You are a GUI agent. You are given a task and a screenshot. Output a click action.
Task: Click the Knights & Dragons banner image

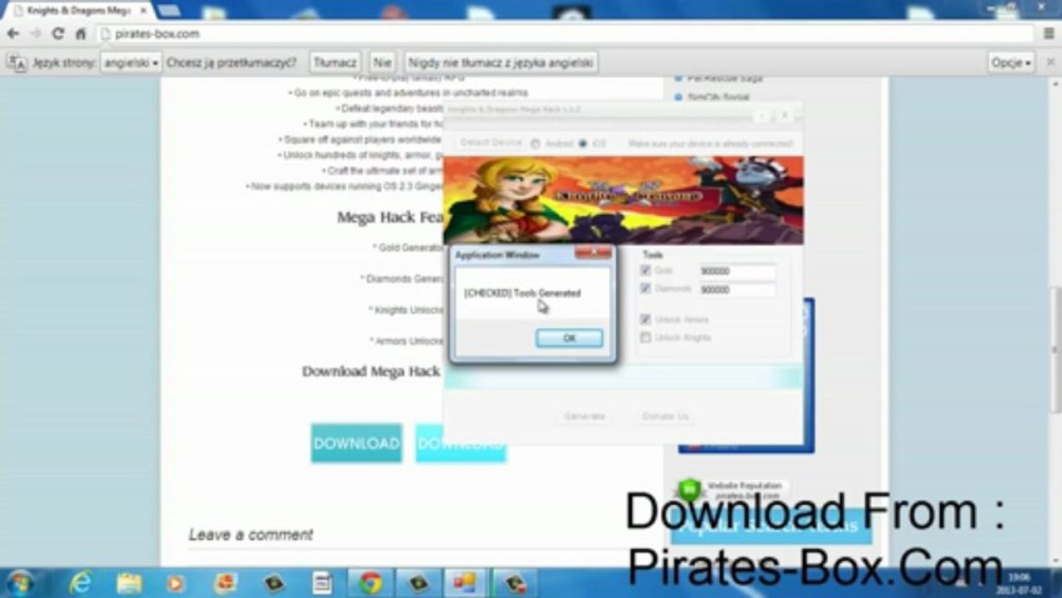(x=624, y=200)
